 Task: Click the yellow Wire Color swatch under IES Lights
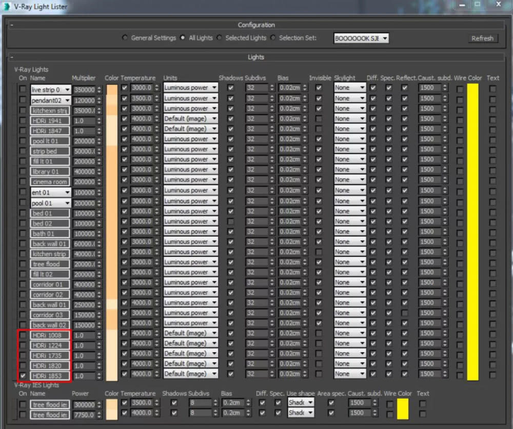tap(403, 408)
